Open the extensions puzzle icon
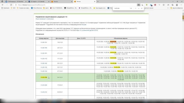 (164, 5)
